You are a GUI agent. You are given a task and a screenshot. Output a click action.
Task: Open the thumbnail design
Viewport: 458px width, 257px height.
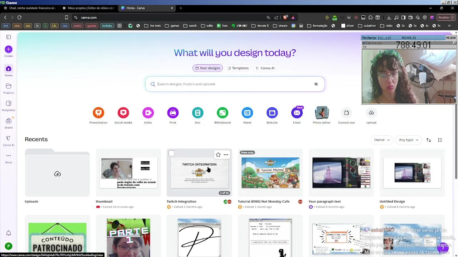(x=128, y=173)
